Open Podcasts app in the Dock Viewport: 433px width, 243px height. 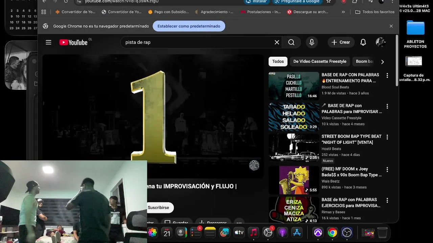click(x=282, y=233)
